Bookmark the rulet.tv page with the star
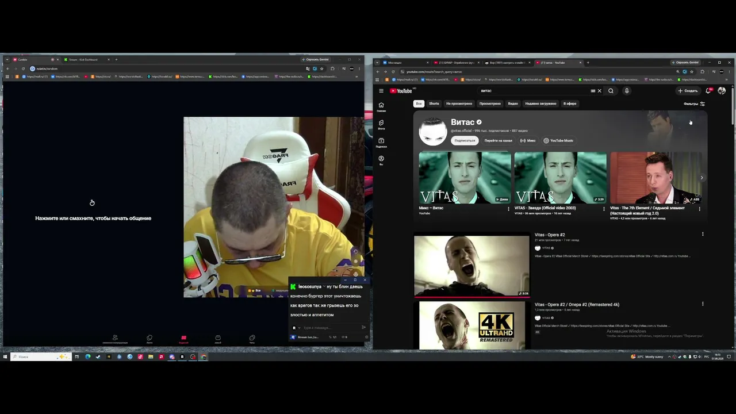Image resolution: width=736 pixels, height=414 pixels. pos(321,68)
